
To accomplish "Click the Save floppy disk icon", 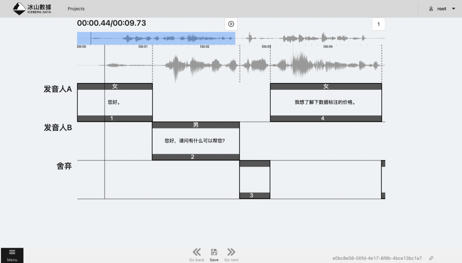I will [214, 252].
